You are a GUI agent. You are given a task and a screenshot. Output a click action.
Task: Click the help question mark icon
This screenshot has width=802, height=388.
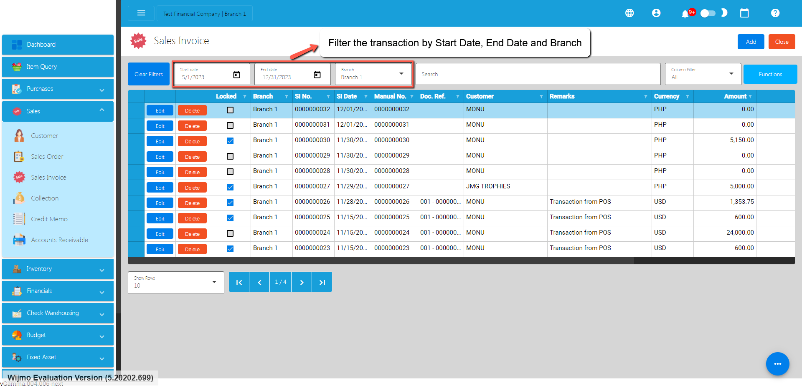point(775,13)
